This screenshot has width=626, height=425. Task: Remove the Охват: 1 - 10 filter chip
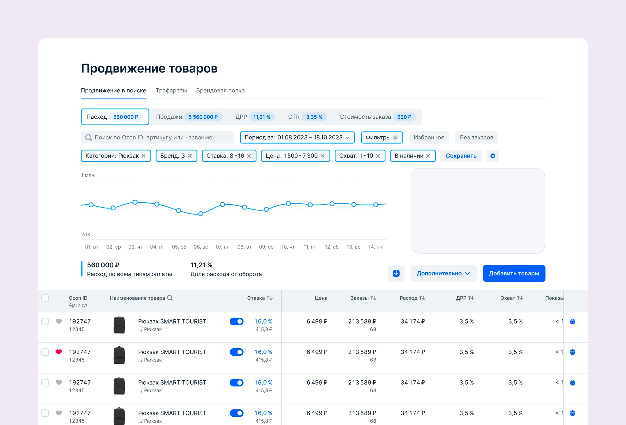tap(378, 156)
